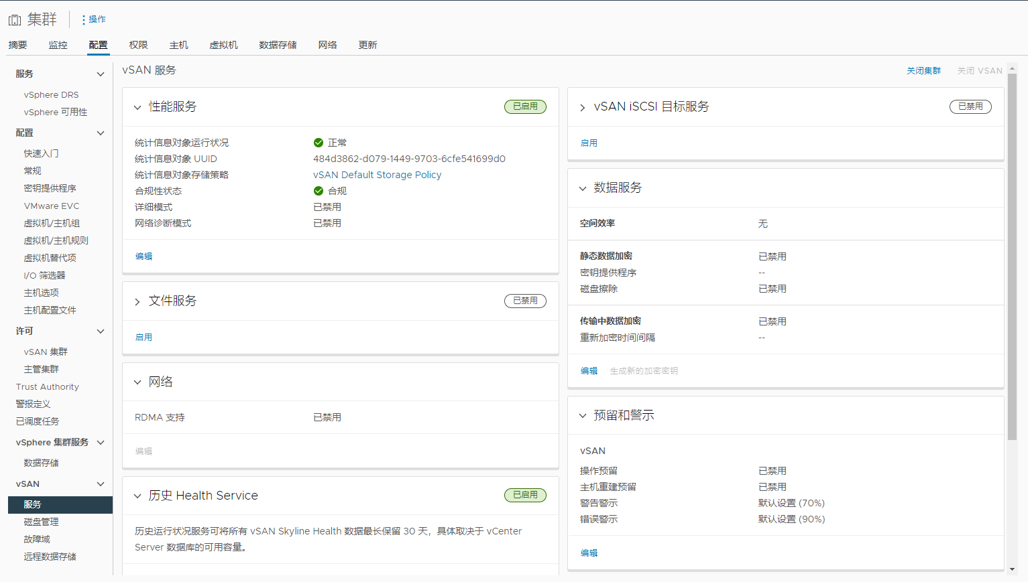The image size is (1028, 582).
Task: Click the scrollbar down arrow
Action: [x=1013, y=569]
